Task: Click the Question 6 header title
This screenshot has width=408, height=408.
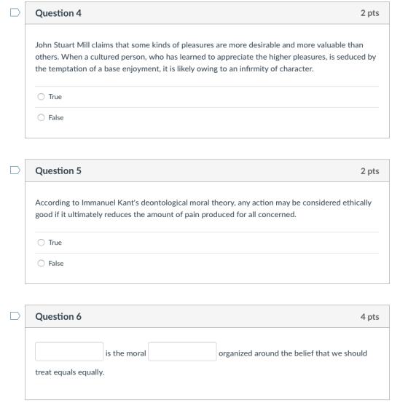Action: (58, 317)
